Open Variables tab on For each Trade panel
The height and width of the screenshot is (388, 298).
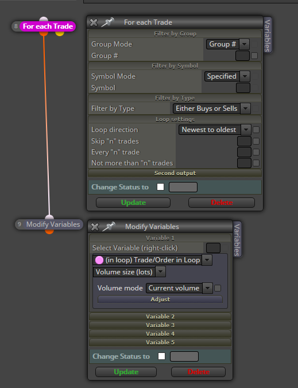268,35
